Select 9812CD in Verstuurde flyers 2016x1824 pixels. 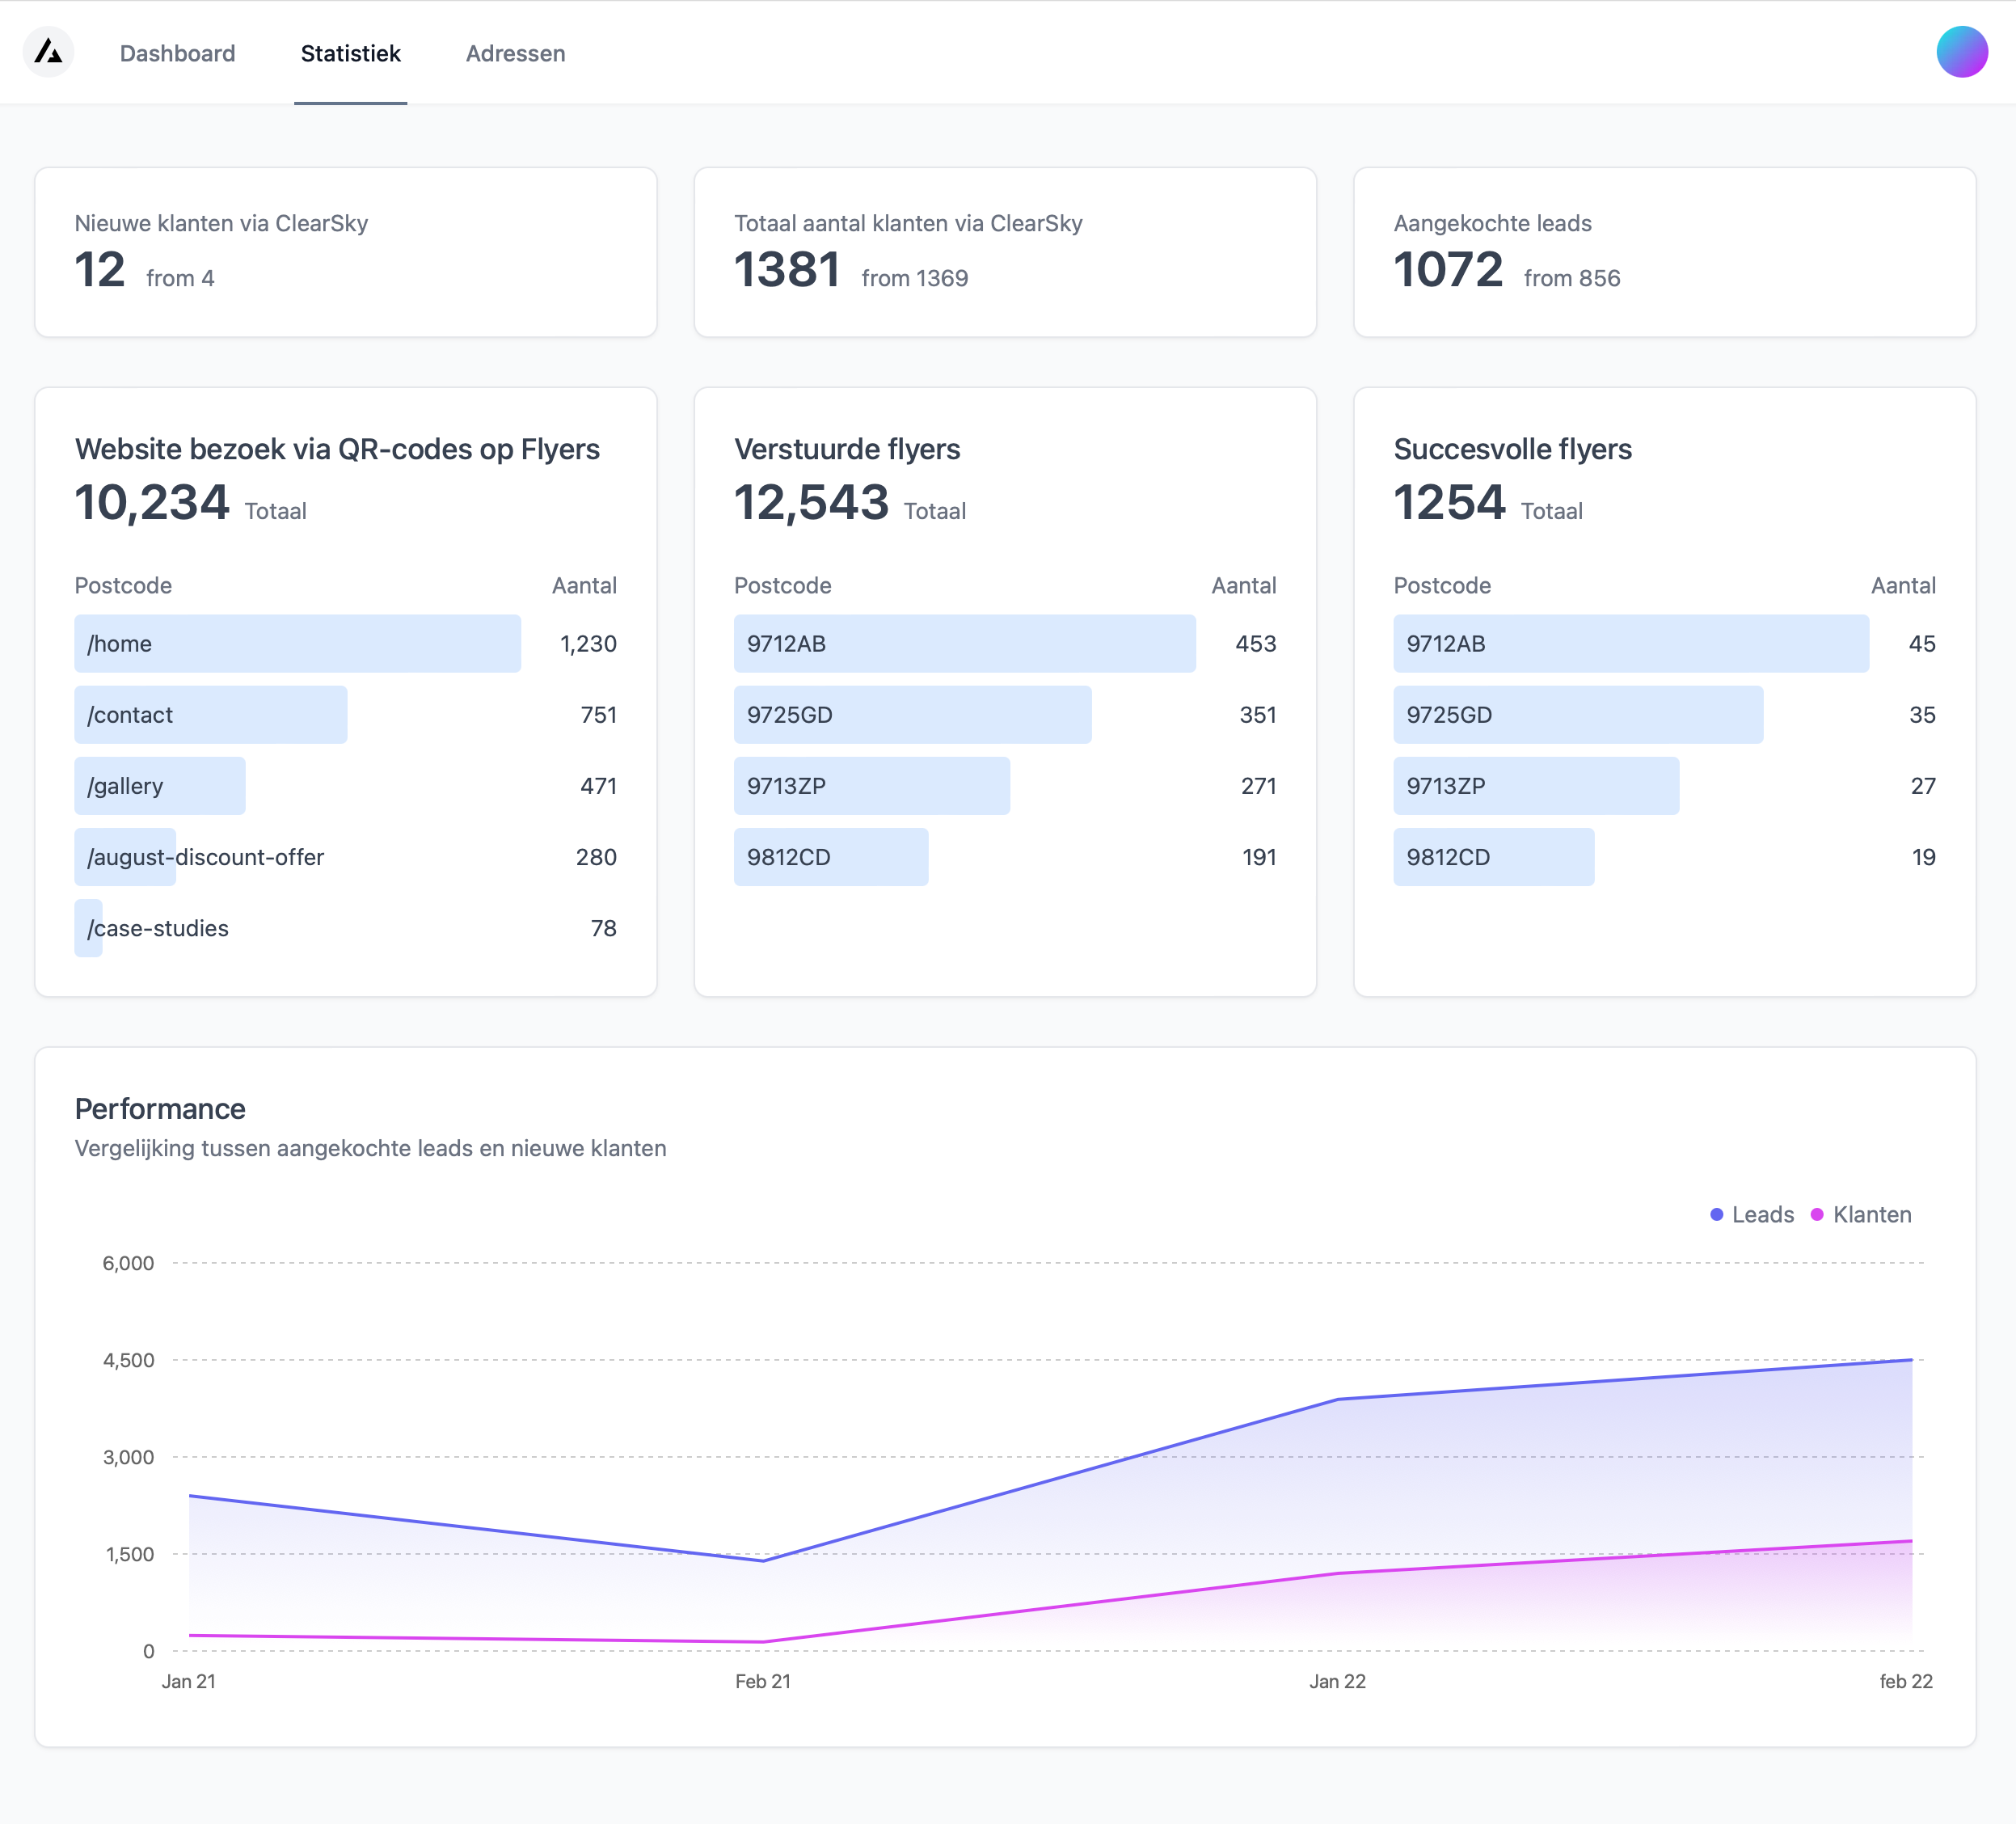[830, 856]
